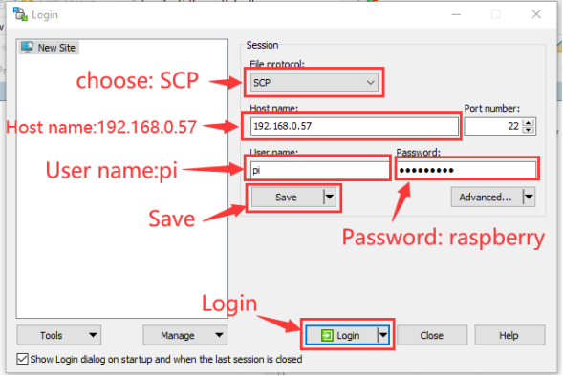The height and width of the screenshot is (376, 563).
Task: Open the File protocol SCP dropdown
Action: tap(314, 83)
